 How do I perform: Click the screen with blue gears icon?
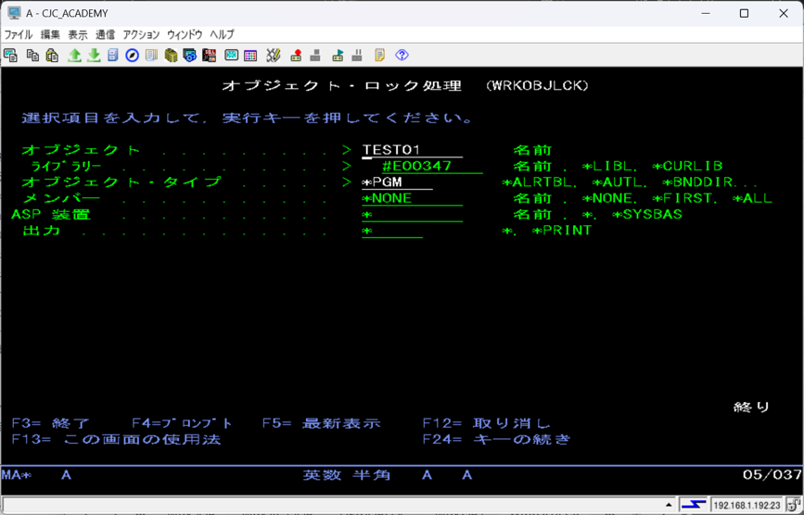coord(190,56)
